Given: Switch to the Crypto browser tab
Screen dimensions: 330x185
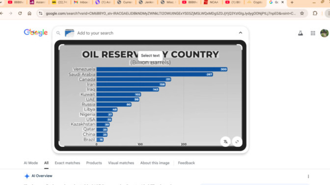Looking at the screenshot, I should 255,2.
